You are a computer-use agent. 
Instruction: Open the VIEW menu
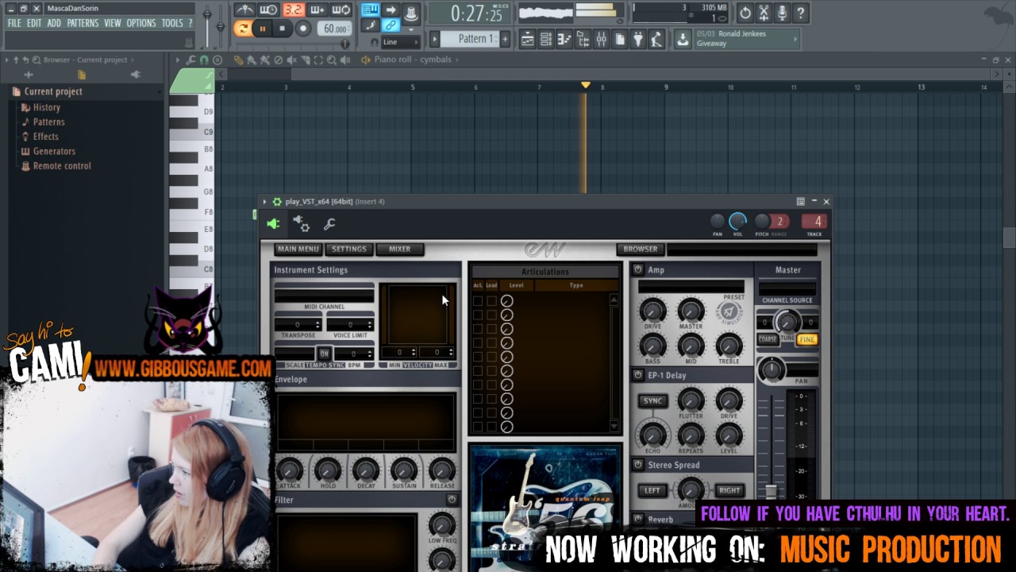pos(113,23)
